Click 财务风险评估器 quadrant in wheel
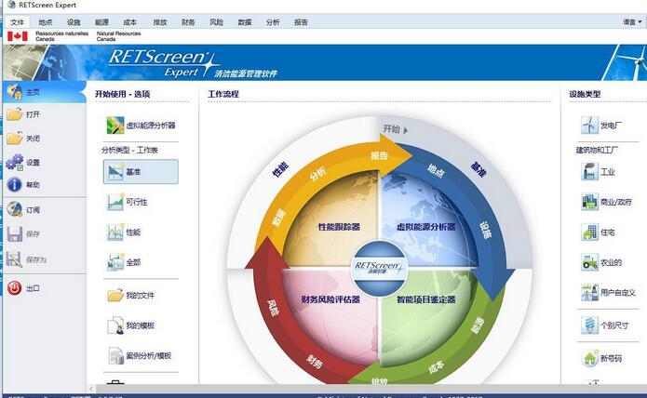The width and height of the screenshot is (647, 398). coord(330,299)
